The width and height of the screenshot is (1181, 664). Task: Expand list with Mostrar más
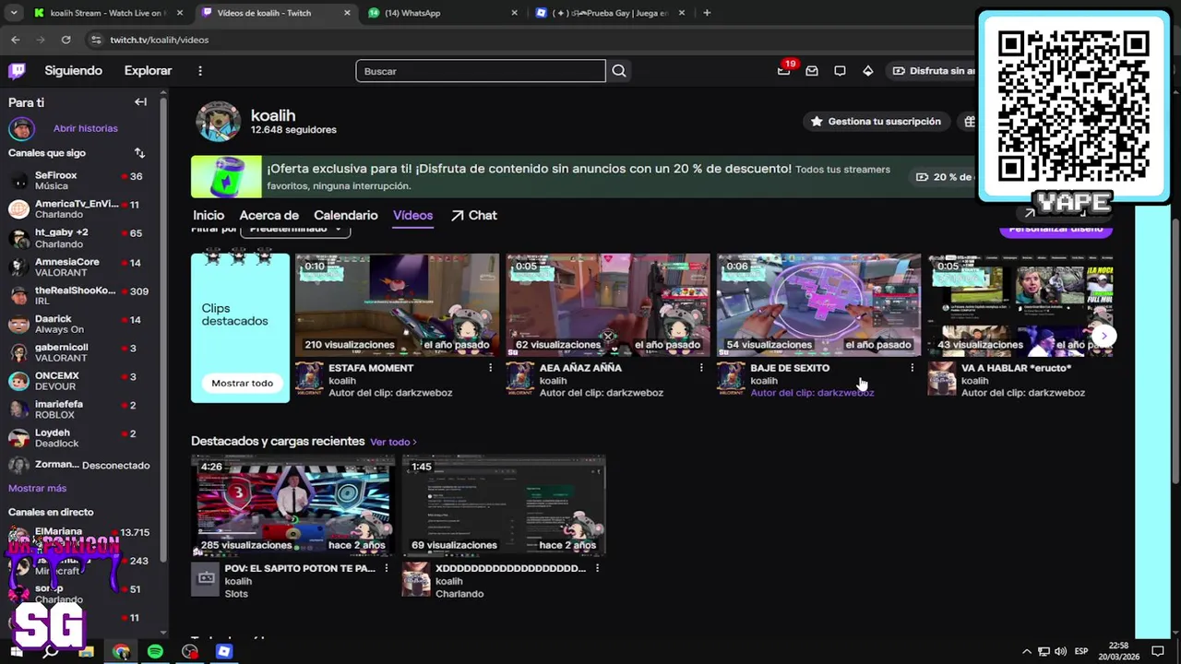click(x=38, y=488)
